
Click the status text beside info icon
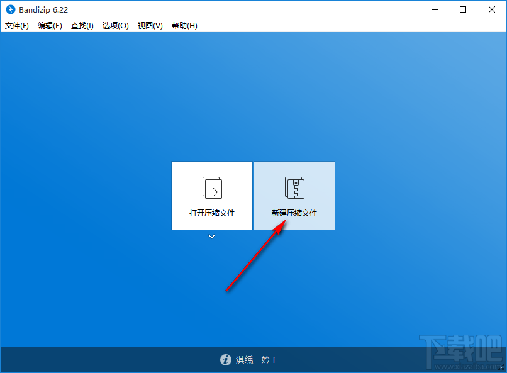click(x=255, y=359)
